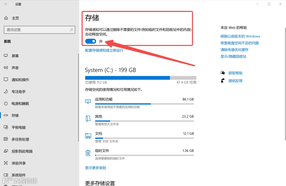Open the 多任务处理 icon
This screenshot has height=186, width=286.
(6, 139)
